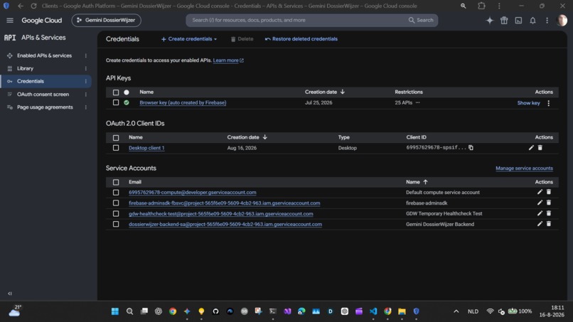Open options dots next to Enabled APIs & services

[86, 55]
